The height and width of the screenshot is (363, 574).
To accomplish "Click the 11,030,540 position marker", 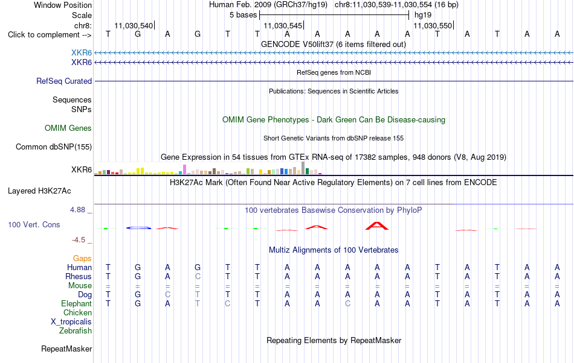I will pyautogui.click(x=134, y=25).
